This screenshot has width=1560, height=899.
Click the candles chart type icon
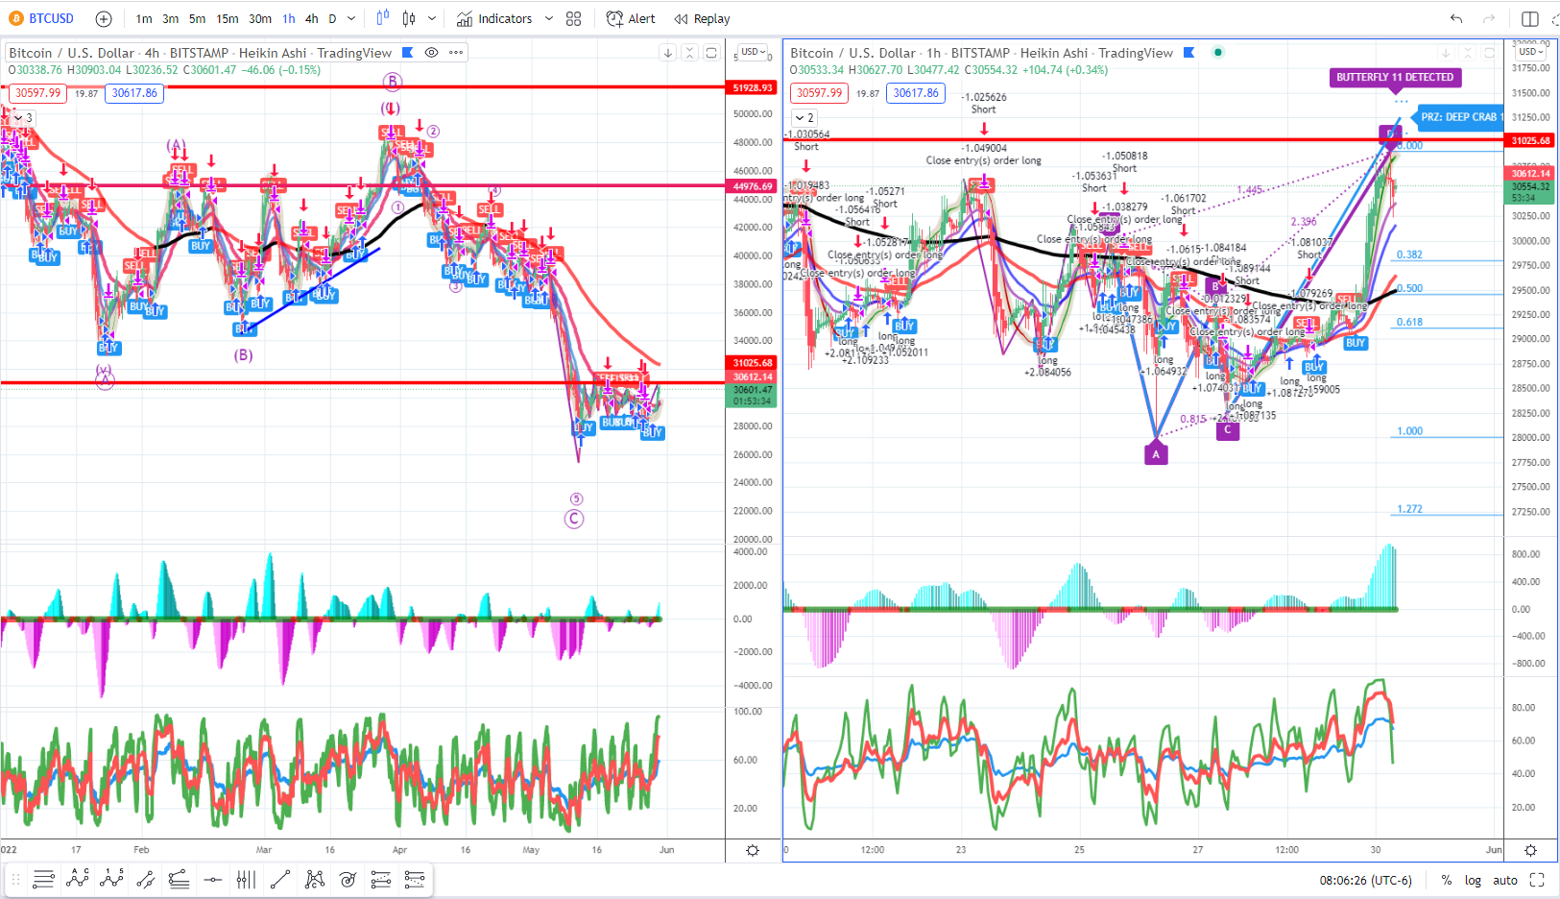click(x=409, y=18)
